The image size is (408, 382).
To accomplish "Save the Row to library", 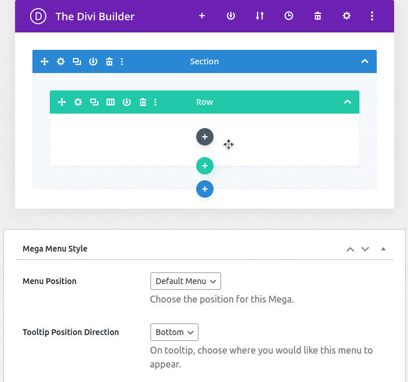I will (x=127, y=102).
